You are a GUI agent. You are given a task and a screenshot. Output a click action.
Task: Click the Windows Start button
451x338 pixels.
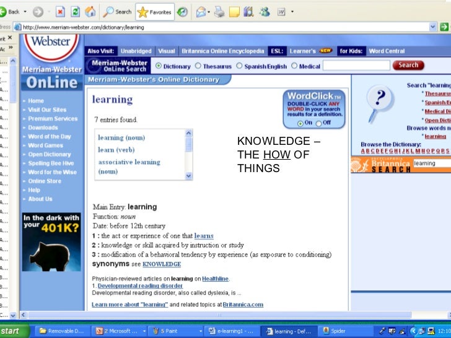[x=14, y=331]
